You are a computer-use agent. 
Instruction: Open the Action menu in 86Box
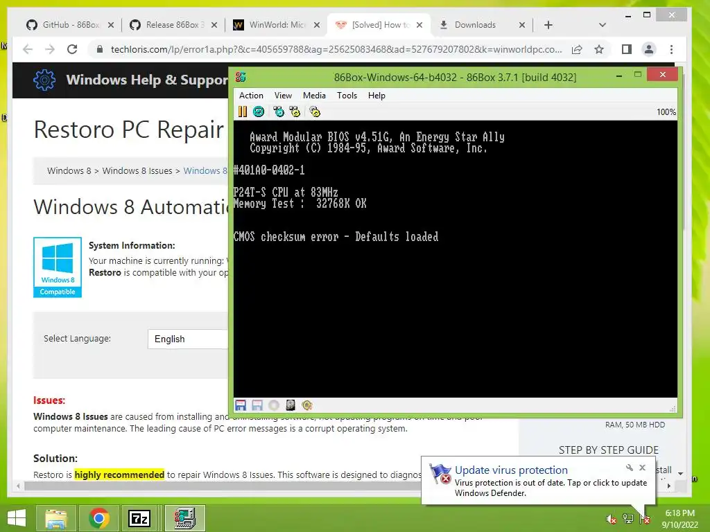pos(251,96)
